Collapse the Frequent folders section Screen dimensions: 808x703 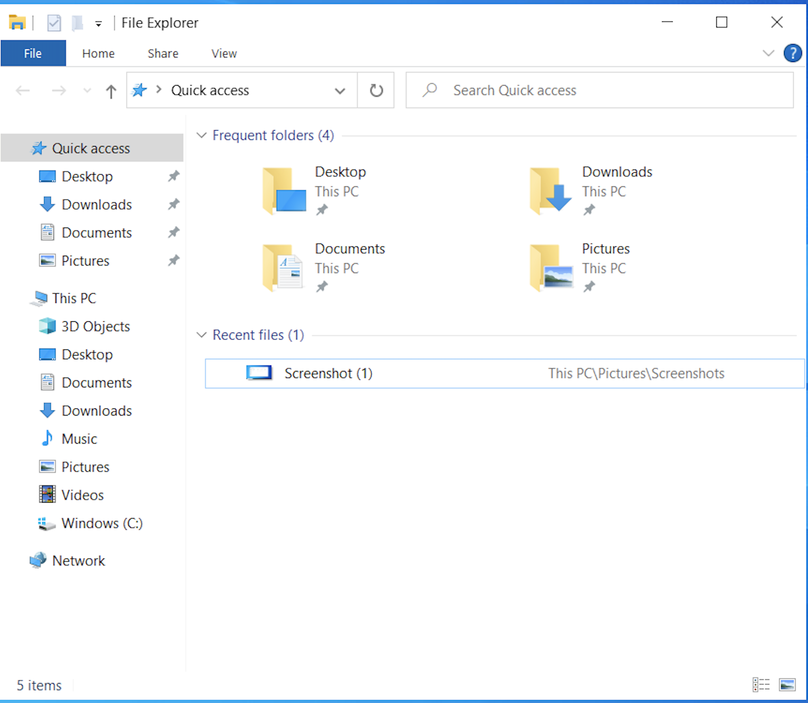coord(201,135)
